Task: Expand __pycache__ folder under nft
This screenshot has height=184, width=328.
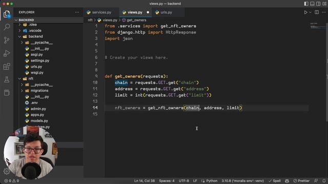Action: pyautogui.click(x=42, y=84)
